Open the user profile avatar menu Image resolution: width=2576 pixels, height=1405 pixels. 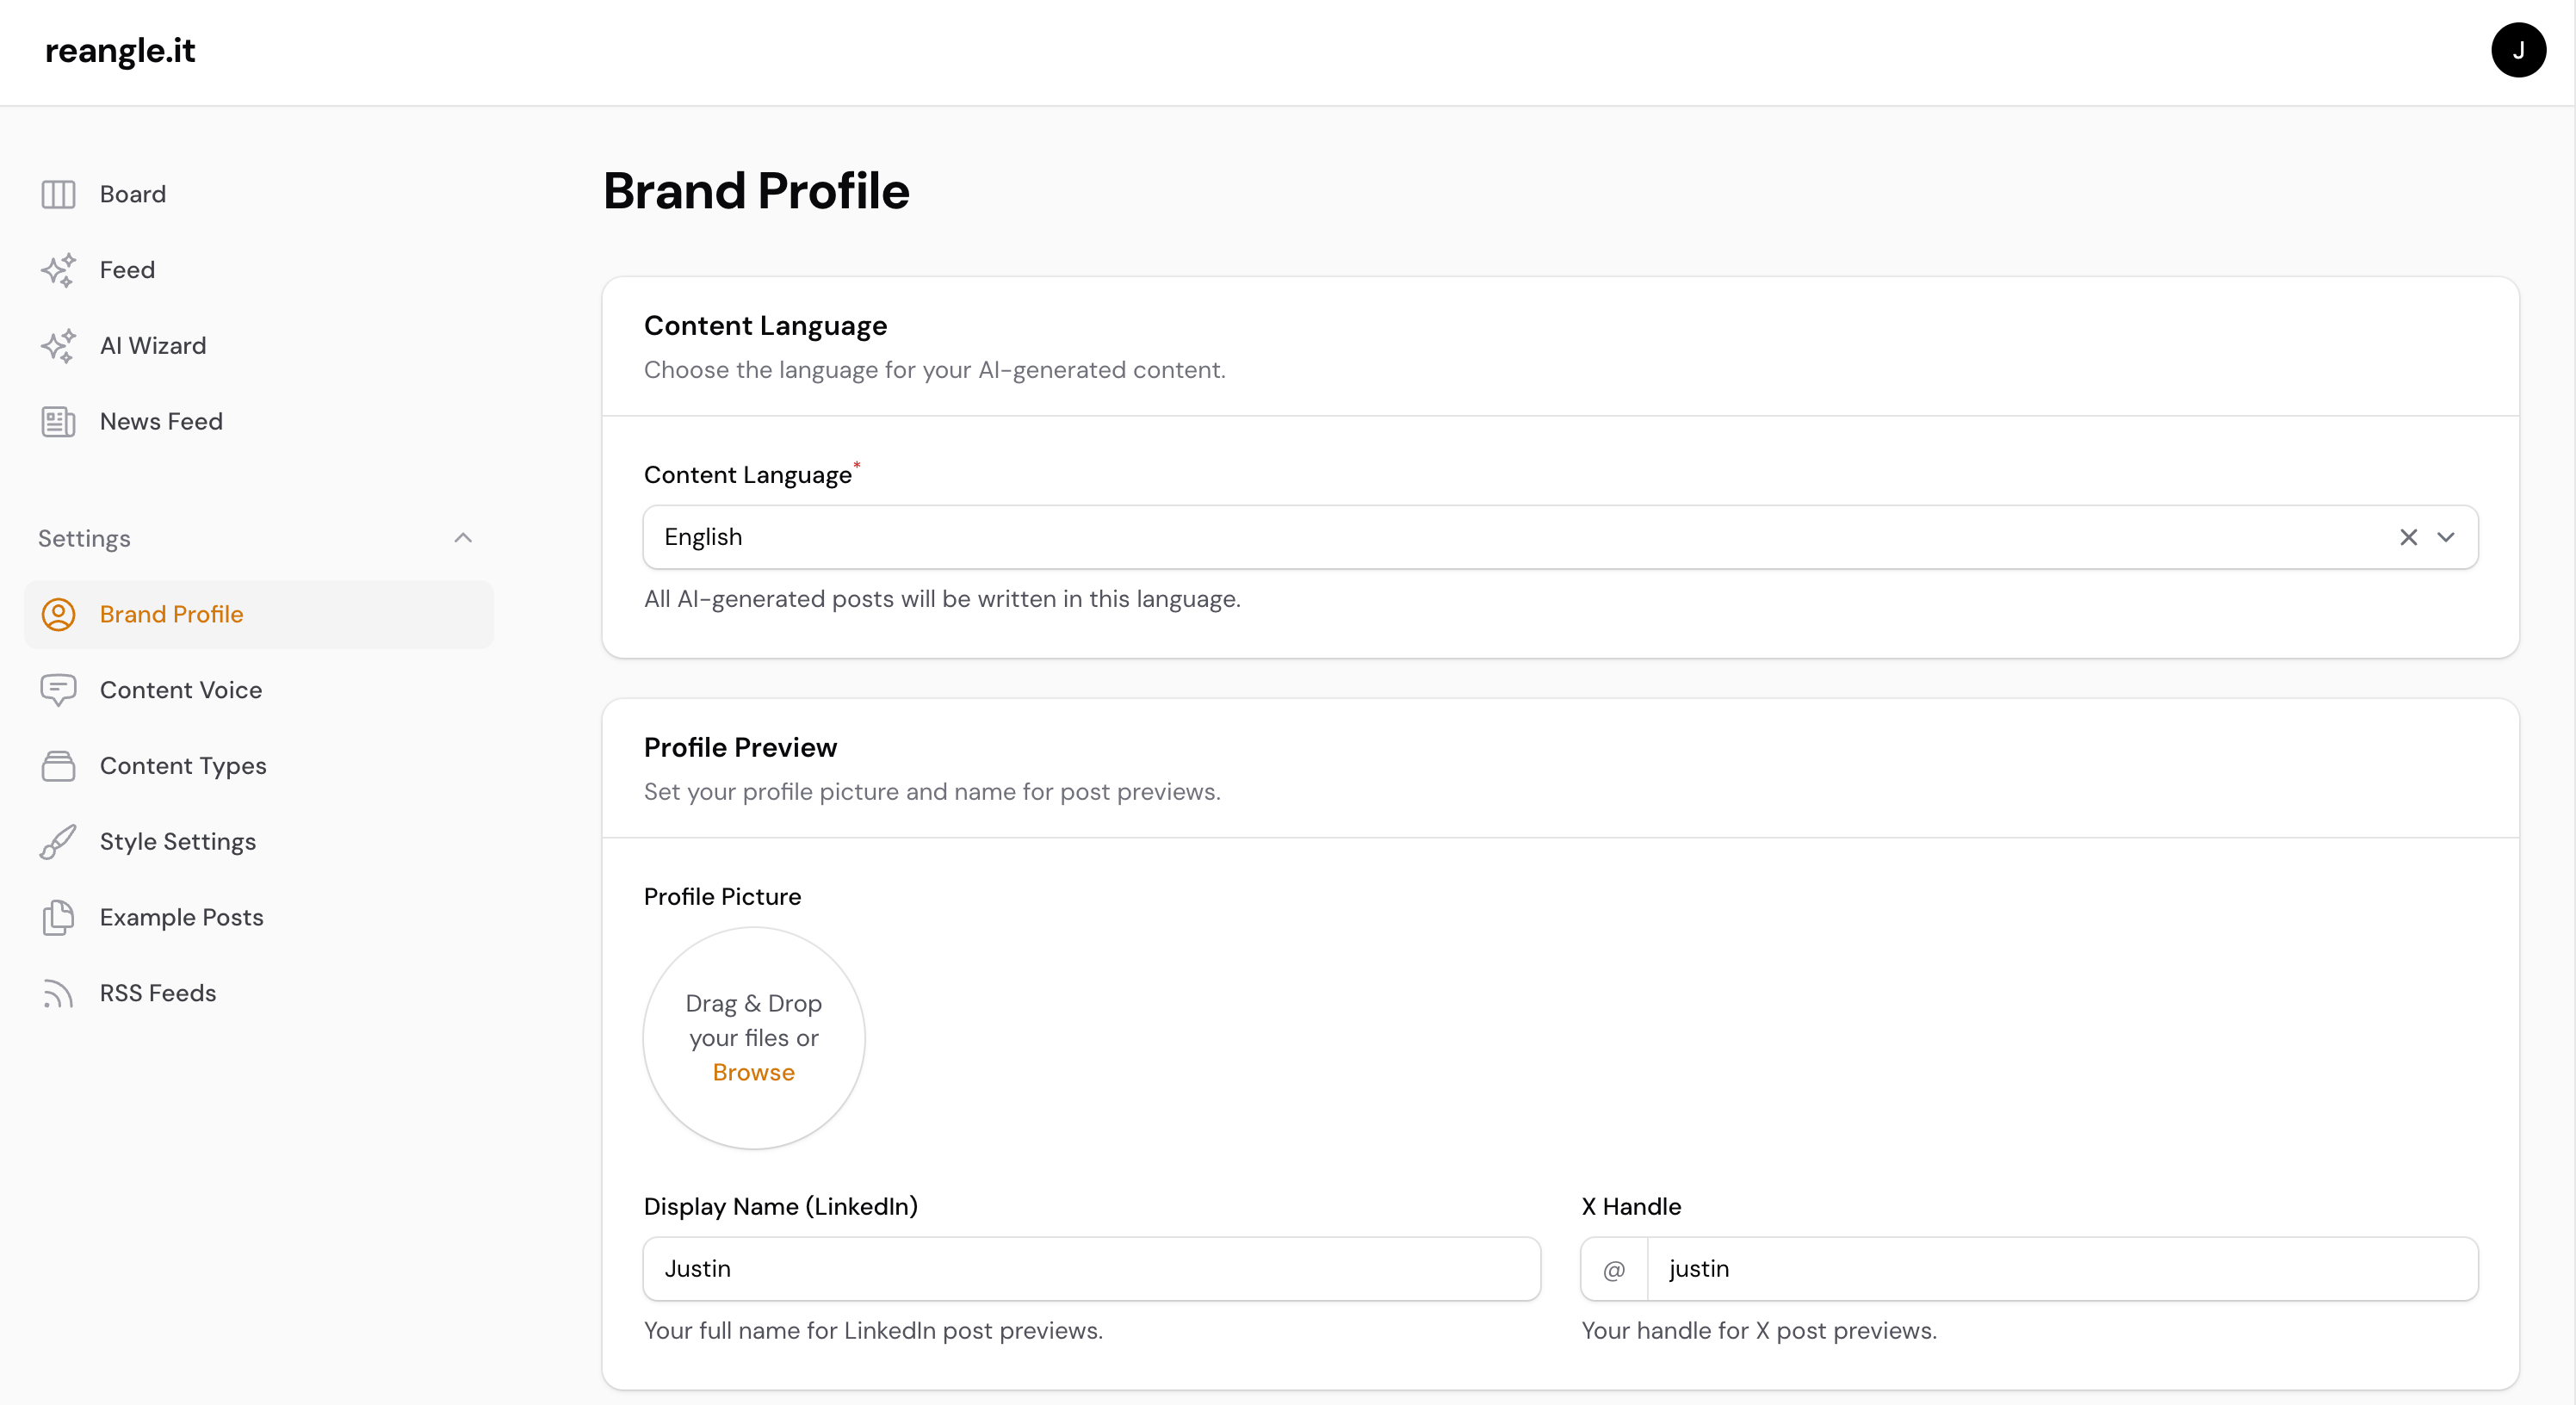[x=2519, y=49]
